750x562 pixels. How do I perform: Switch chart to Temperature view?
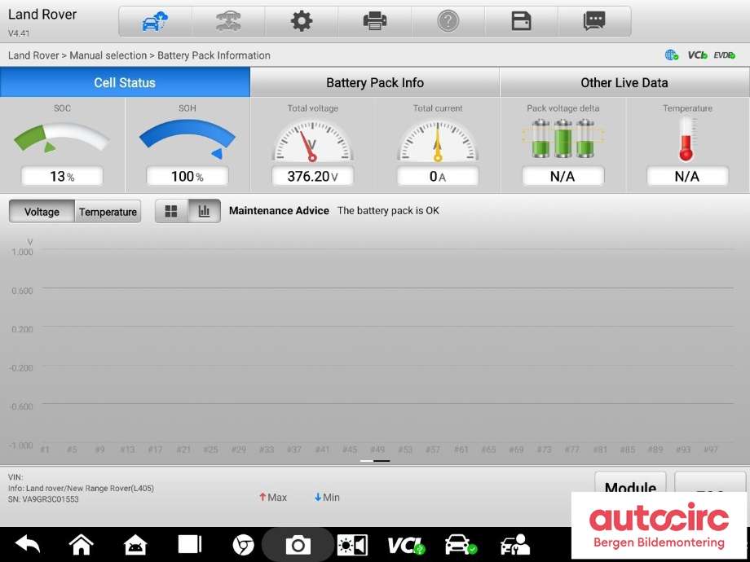[x=108, y=212]
